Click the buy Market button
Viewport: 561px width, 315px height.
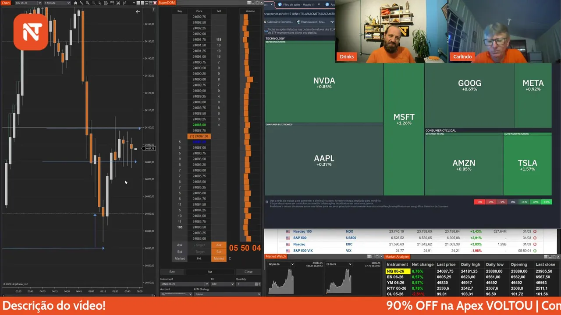tap(180, 259)
